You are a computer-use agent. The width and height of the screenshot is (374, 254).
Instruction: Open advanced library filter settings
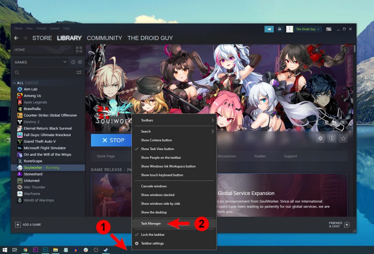(79, 72)
